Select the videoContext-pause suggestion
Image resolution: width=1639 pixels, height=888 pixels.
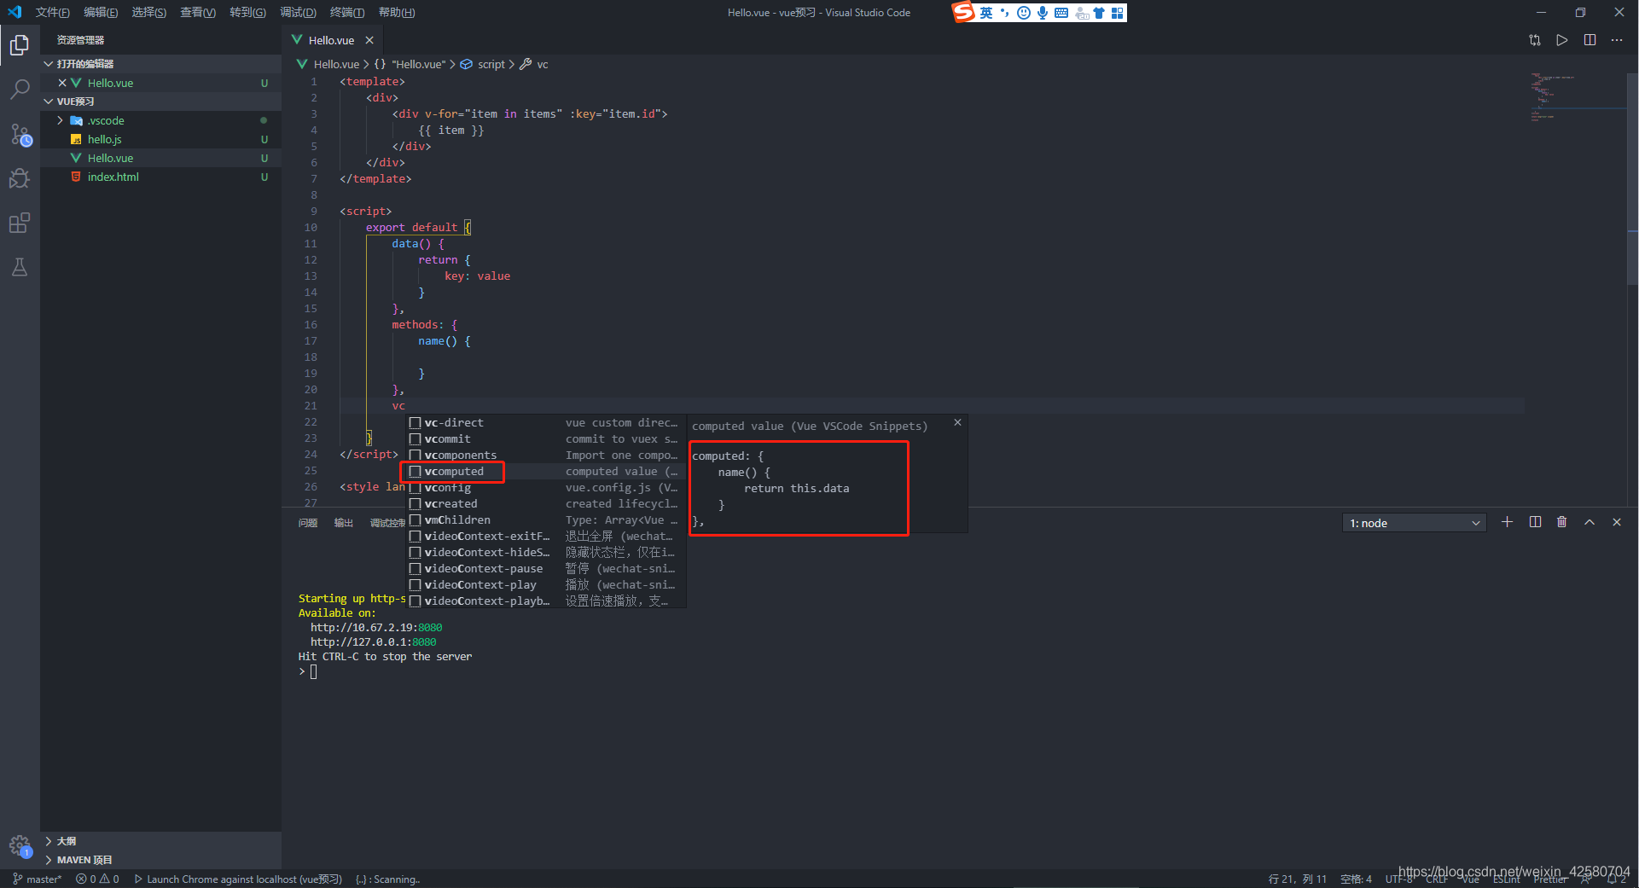tap(546, 569)
